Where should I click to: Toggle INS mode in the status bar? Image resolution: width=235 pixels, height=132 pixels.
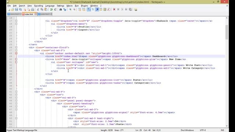223,130
